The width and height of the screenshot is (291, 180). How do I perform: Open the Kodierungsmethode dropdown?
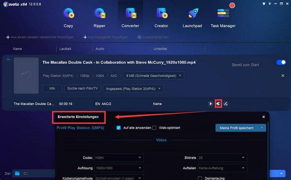119,178
